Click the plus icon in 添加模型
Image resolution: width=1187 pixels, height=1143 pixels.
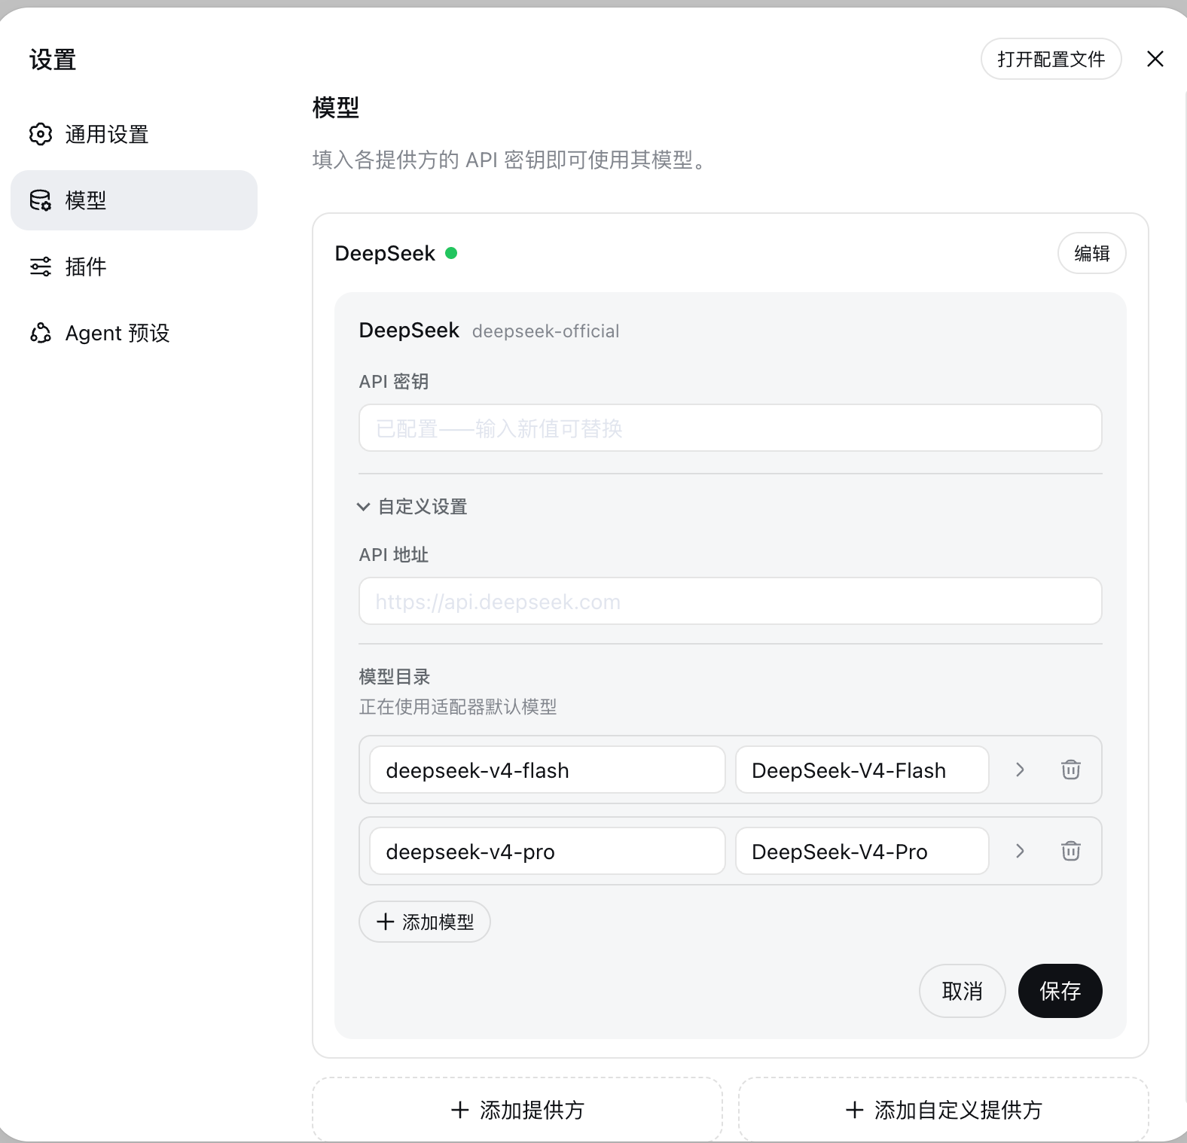coord(385,922)
